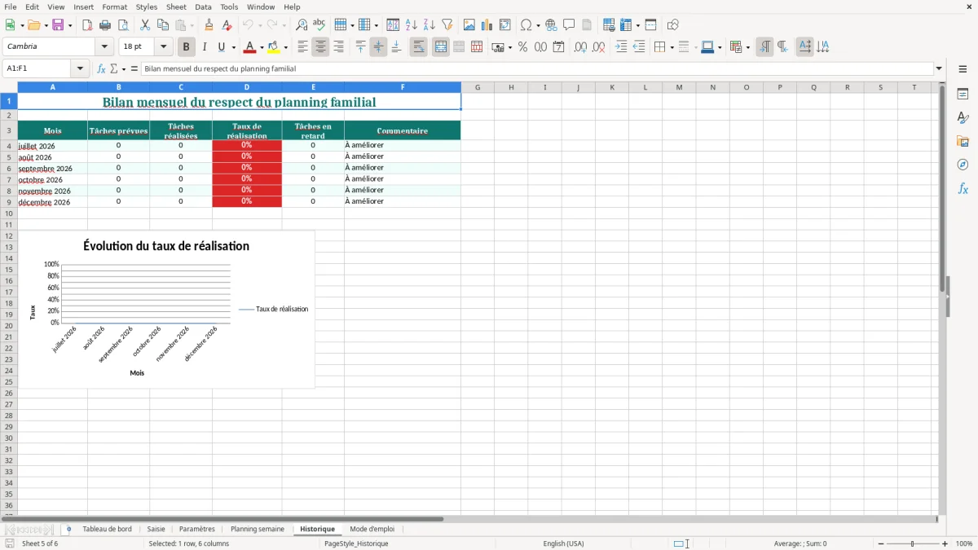Open Print Preview toggle icon

[x=122, y=25]
